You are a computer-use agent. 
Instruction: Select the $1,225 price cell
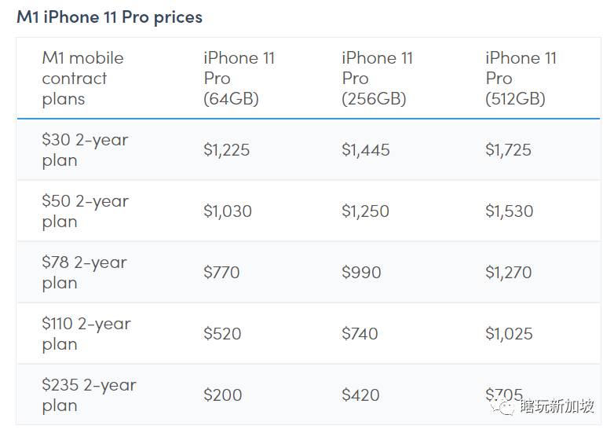pyautogui.click(x=226, y=150)
